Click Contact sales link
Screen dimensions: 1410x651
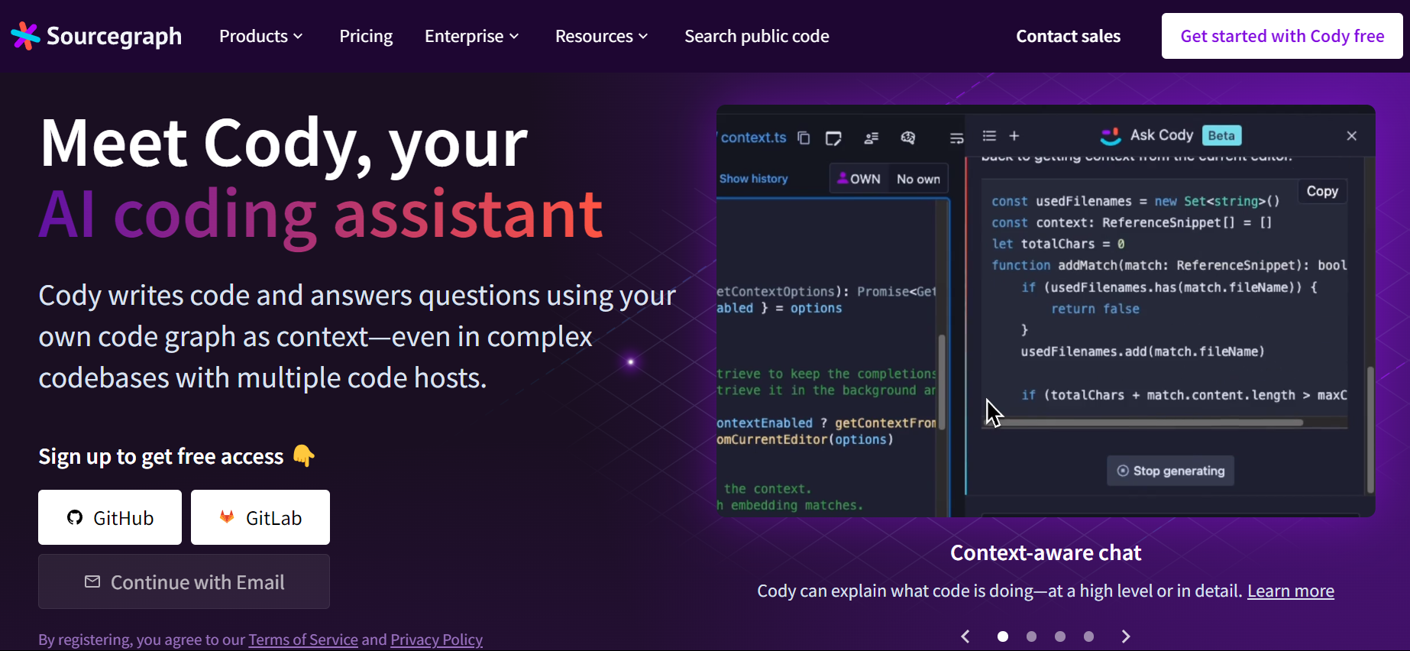click(1068, 36)
